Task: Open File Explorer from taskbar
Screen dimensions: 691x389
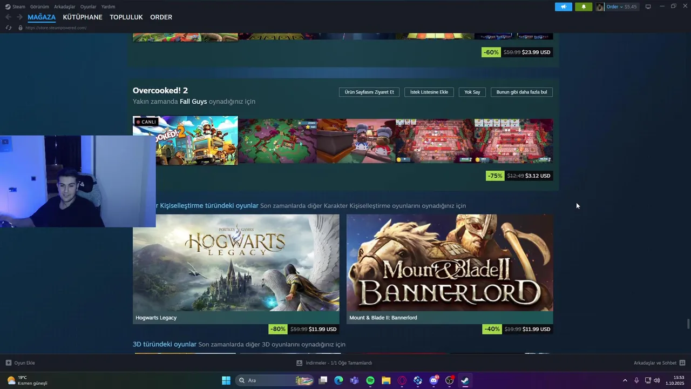Action: point(386,380)
